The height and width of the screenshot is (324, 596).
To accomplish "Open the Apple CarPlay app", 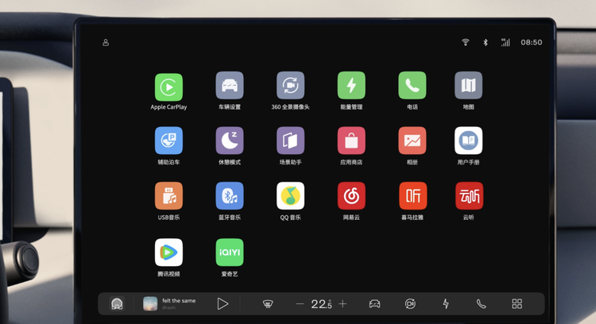I will pyautogui.click(x=168, y=87).
